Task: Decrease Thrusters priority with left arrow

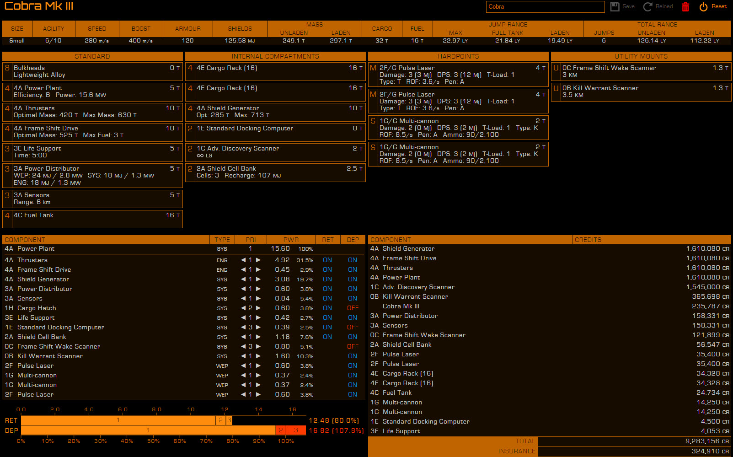Action: click(243, 260)
